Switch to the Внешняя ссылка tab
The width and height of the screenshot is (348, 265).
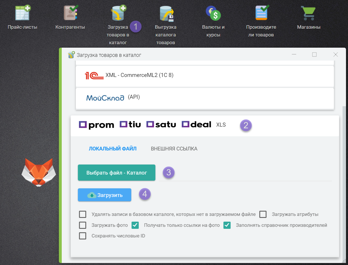[174, 149]
